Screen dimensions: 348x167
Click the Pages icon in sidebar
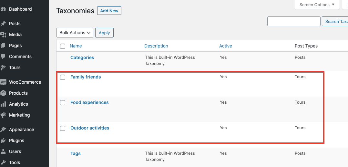coord(3,46)
